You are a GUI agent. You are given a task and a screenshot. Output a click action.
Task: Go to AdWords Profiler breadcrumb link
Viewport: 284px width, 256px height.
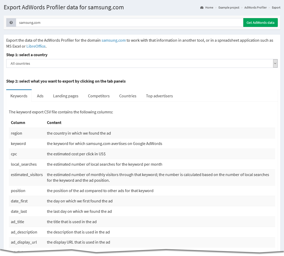pyautogui.click(x=255, y=8)
